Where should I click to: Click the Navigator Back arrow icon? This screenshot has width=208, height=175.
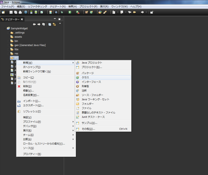click(x=34, y=24)
